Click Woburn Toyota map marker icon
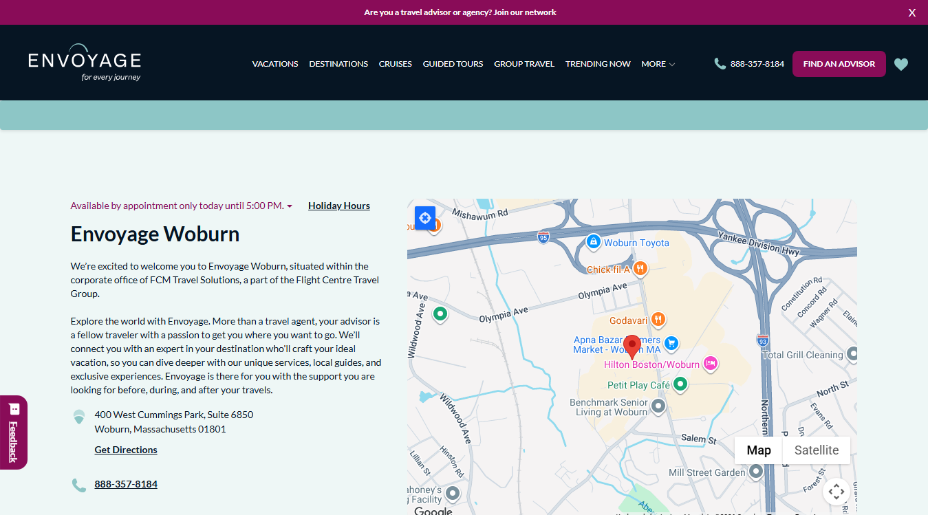The width and height of the screenshot is (928, 515). (x=593, y=242)
